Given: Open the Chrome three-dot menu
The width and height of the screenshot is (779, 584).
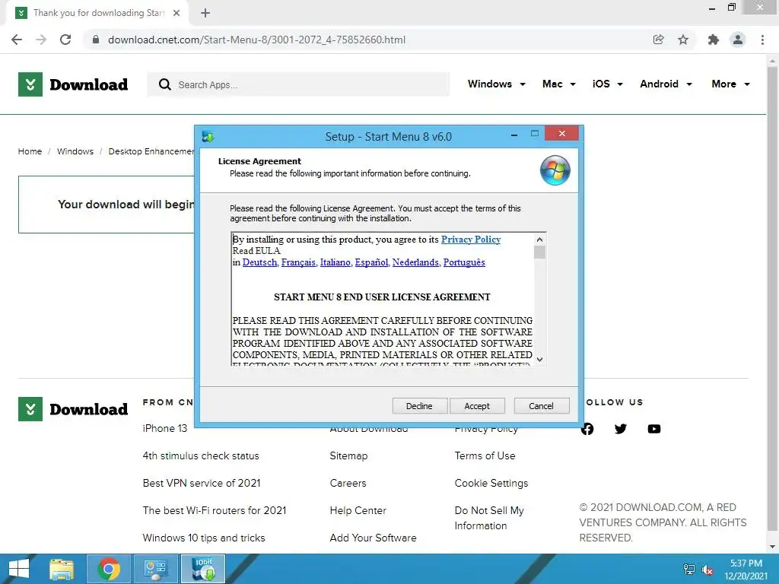Looking at the screenshot, I should [x=762, y=40].
